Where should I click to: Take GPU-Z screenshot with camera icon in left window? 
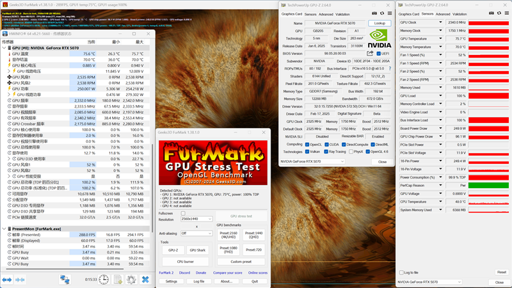tap(374, 13)
